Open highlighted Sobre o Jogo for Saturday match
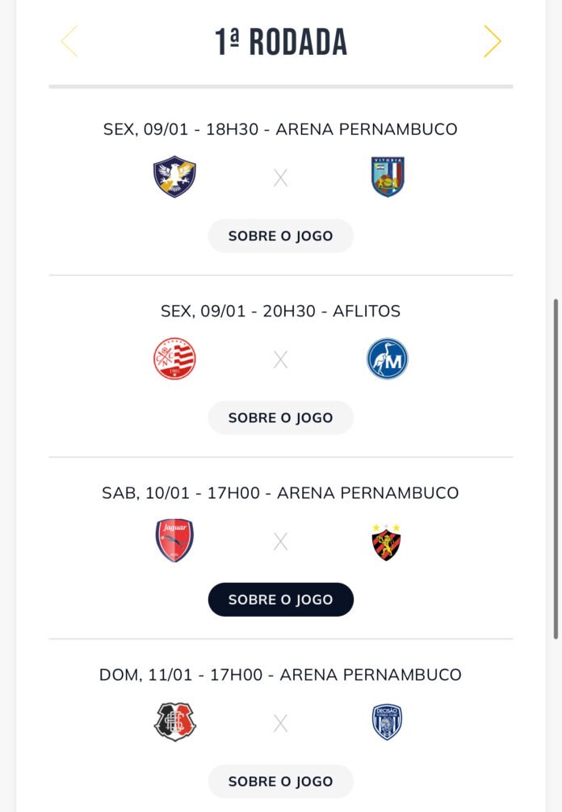This screenshot has height=812, width=562. click(280, 600)
